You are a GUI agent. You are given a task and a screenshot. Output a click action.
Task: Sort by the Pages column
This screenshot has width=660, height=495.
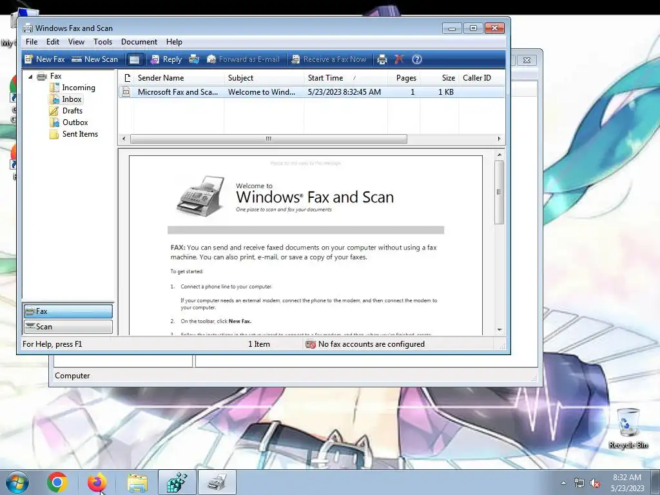coord(403,78)
